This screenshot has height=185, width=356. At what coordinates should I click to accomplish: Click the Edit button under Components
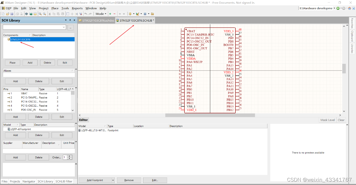click(x=65, y=62)
